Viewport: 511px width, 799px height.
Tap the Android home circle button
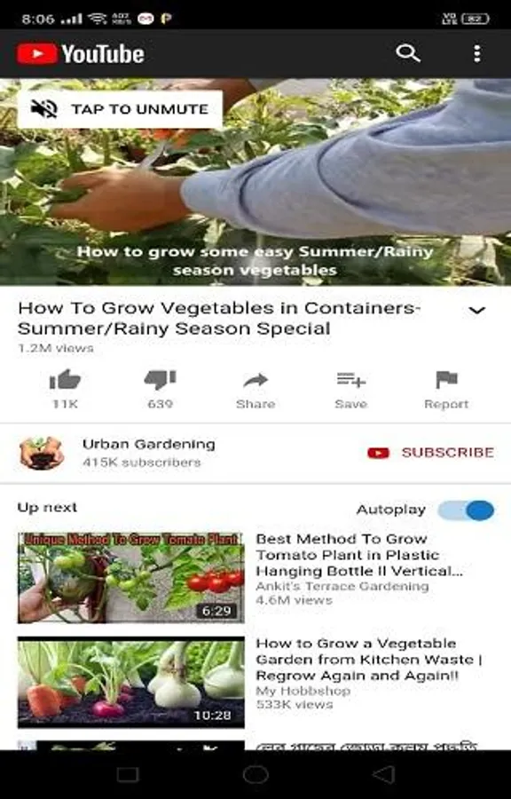click(x=255, y=774)
